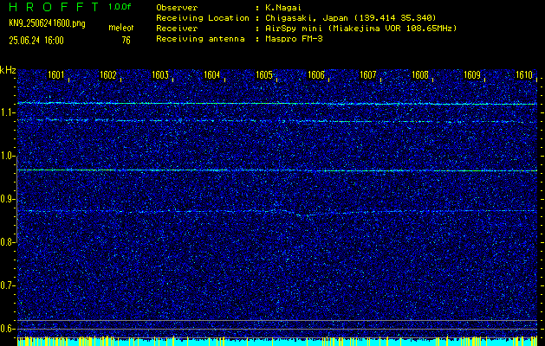Click the 1602 time marker

pyautogui.click(x=107, y=75)
